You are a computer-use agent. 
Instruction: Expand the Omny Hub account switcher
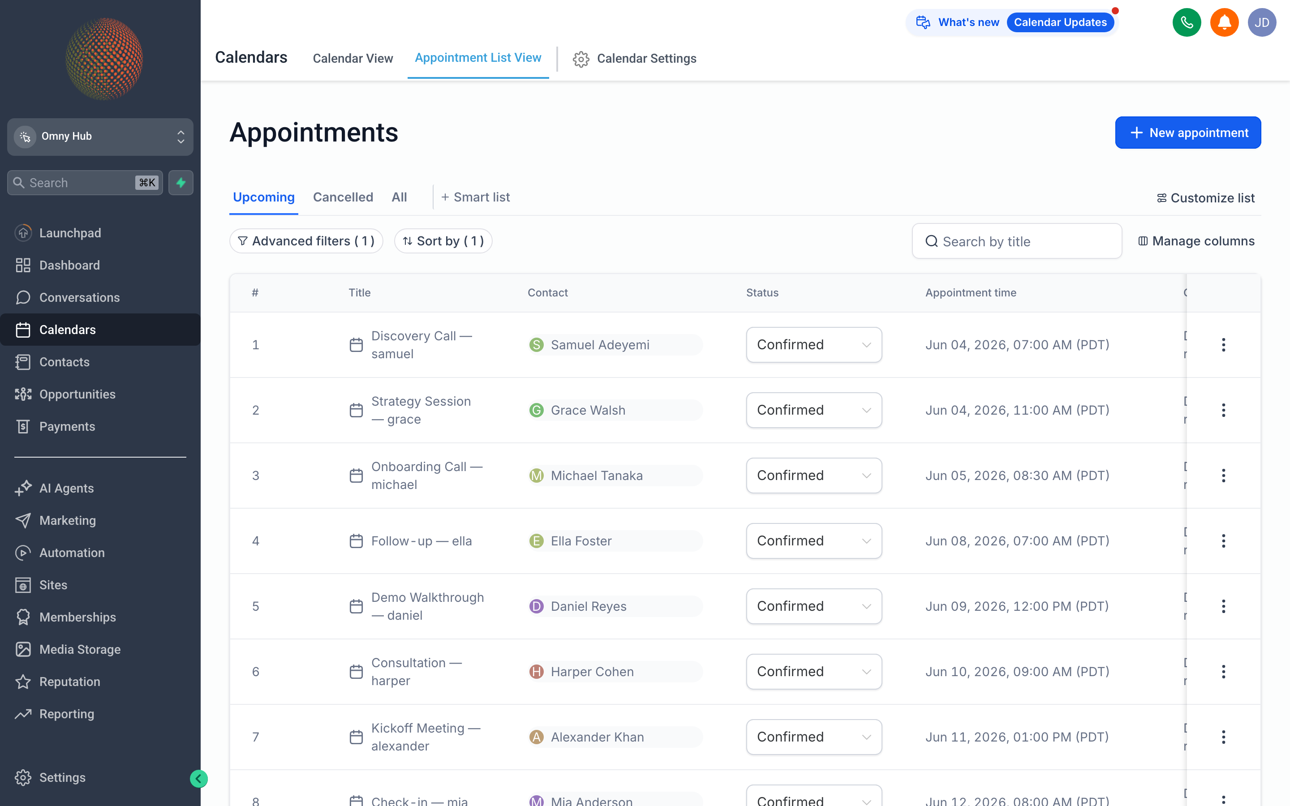(100, 137)
